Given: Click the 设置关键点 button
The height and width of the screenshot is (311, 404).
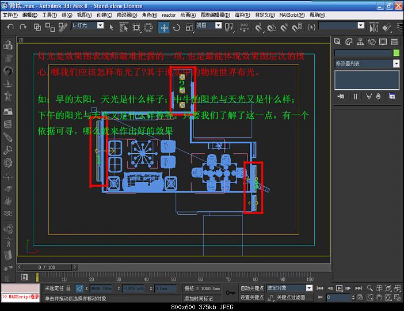Looking at the screenshot, I should click(252, 297).
